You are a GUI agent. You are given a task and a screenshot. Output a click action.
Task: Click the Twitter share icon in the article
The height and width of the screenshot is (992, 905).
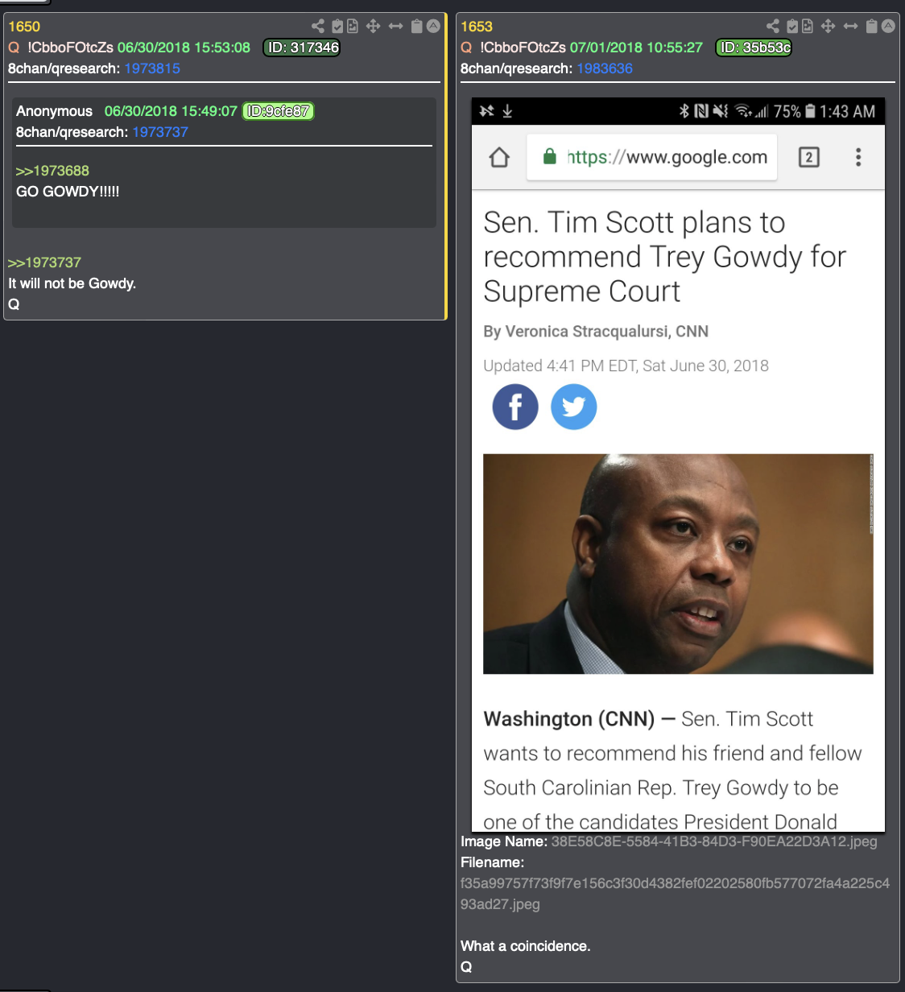pos(574,407)
